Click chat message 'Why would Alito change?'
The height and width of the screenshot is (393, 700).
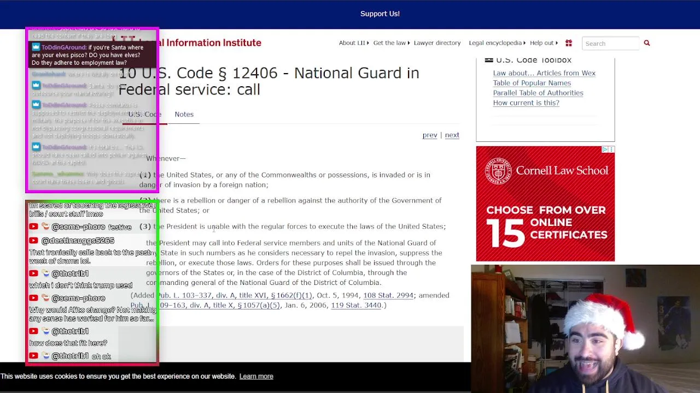[x=92, y=314]
